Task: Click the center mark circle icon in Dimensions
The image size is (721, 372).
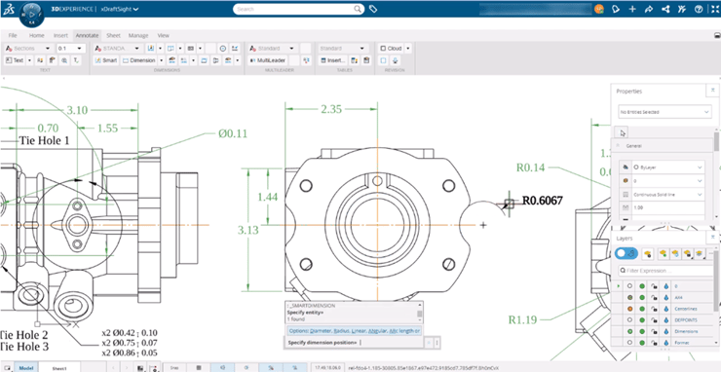Action: click(x=223, y=49)
